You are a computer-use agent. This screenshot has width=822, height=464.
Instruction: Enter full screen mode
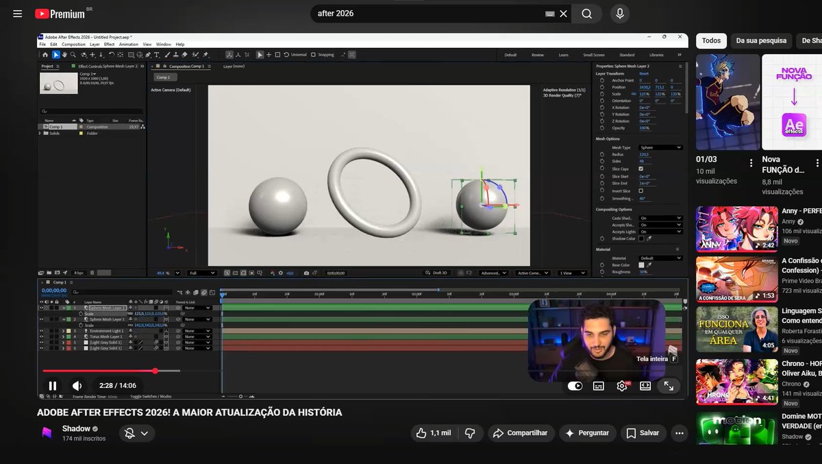669,386
